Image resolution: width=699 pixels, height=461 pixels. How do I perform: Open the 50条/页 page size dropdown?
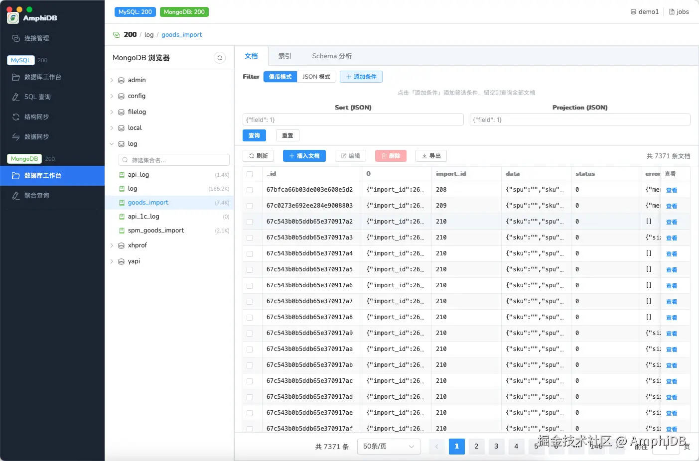coord(389,447)
